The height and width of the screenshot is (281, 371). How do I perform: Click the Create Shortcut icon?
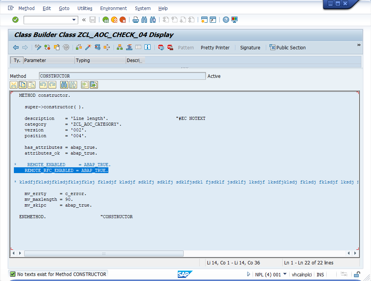pos(213,20)
